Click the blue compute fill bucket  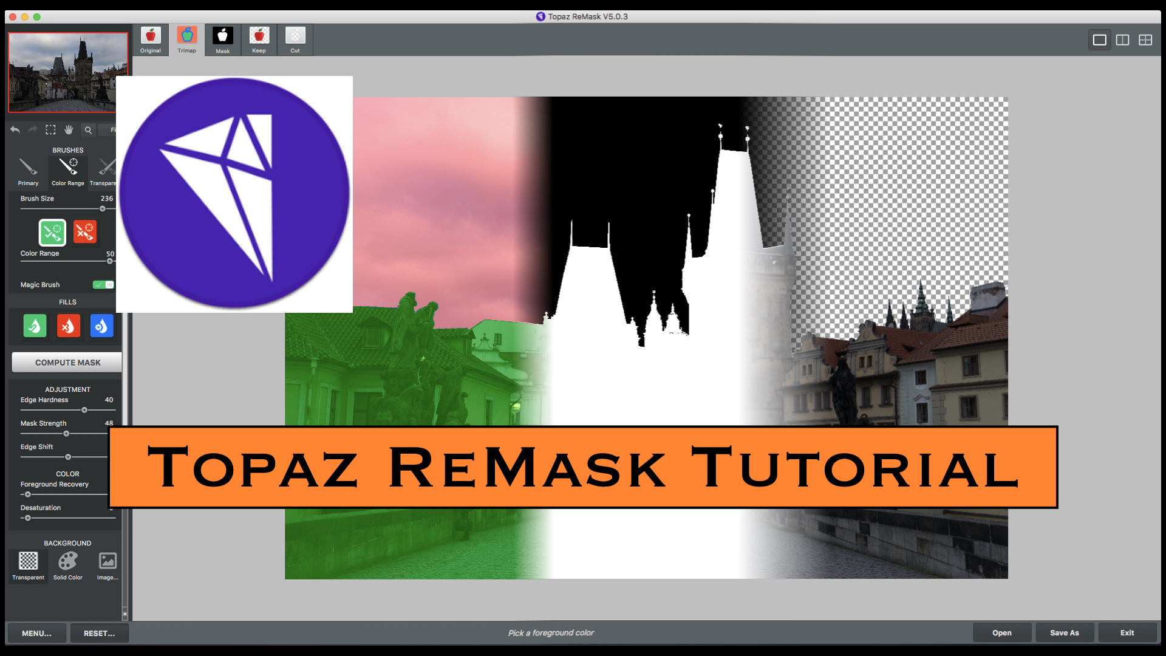tap(101, 326)
